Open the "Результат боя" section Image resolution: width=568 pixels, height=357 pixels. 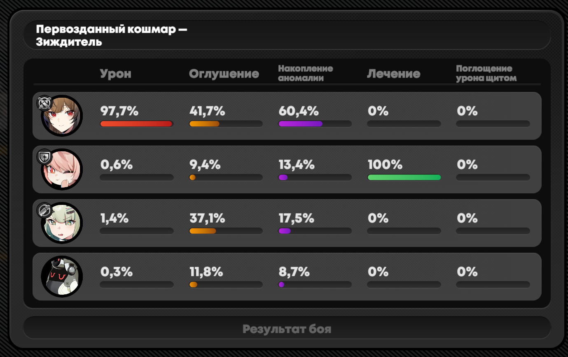287,329
